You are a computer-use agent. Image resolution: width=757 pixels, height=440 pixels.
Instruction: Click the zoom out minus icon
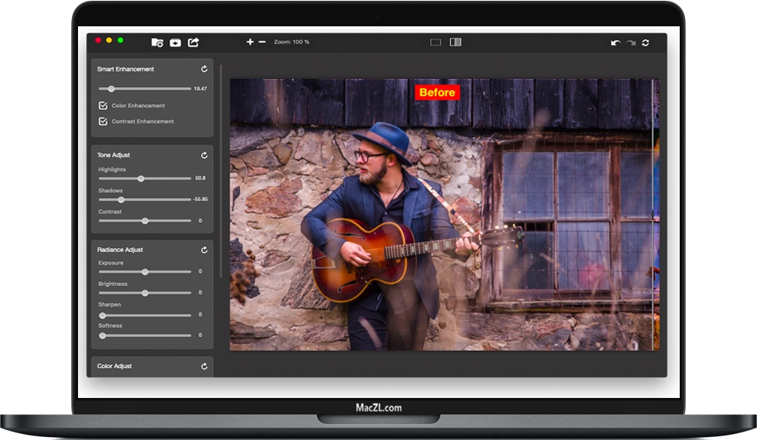click(262, 42)
